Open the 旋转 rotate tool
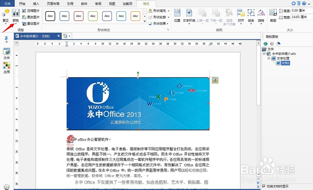This screenshot has height=190, width=313. [261, 16]
